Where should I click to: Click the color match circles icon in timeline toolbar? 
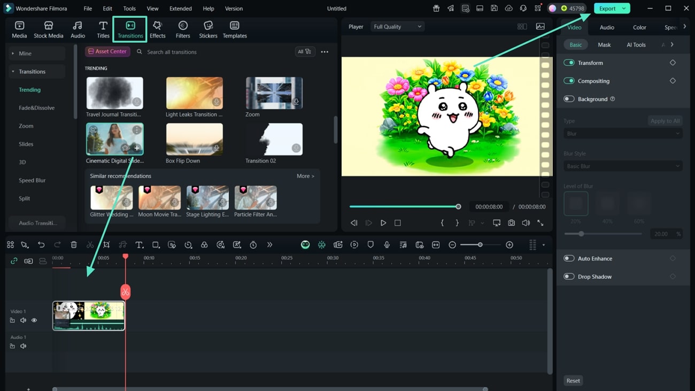point(204,244)
